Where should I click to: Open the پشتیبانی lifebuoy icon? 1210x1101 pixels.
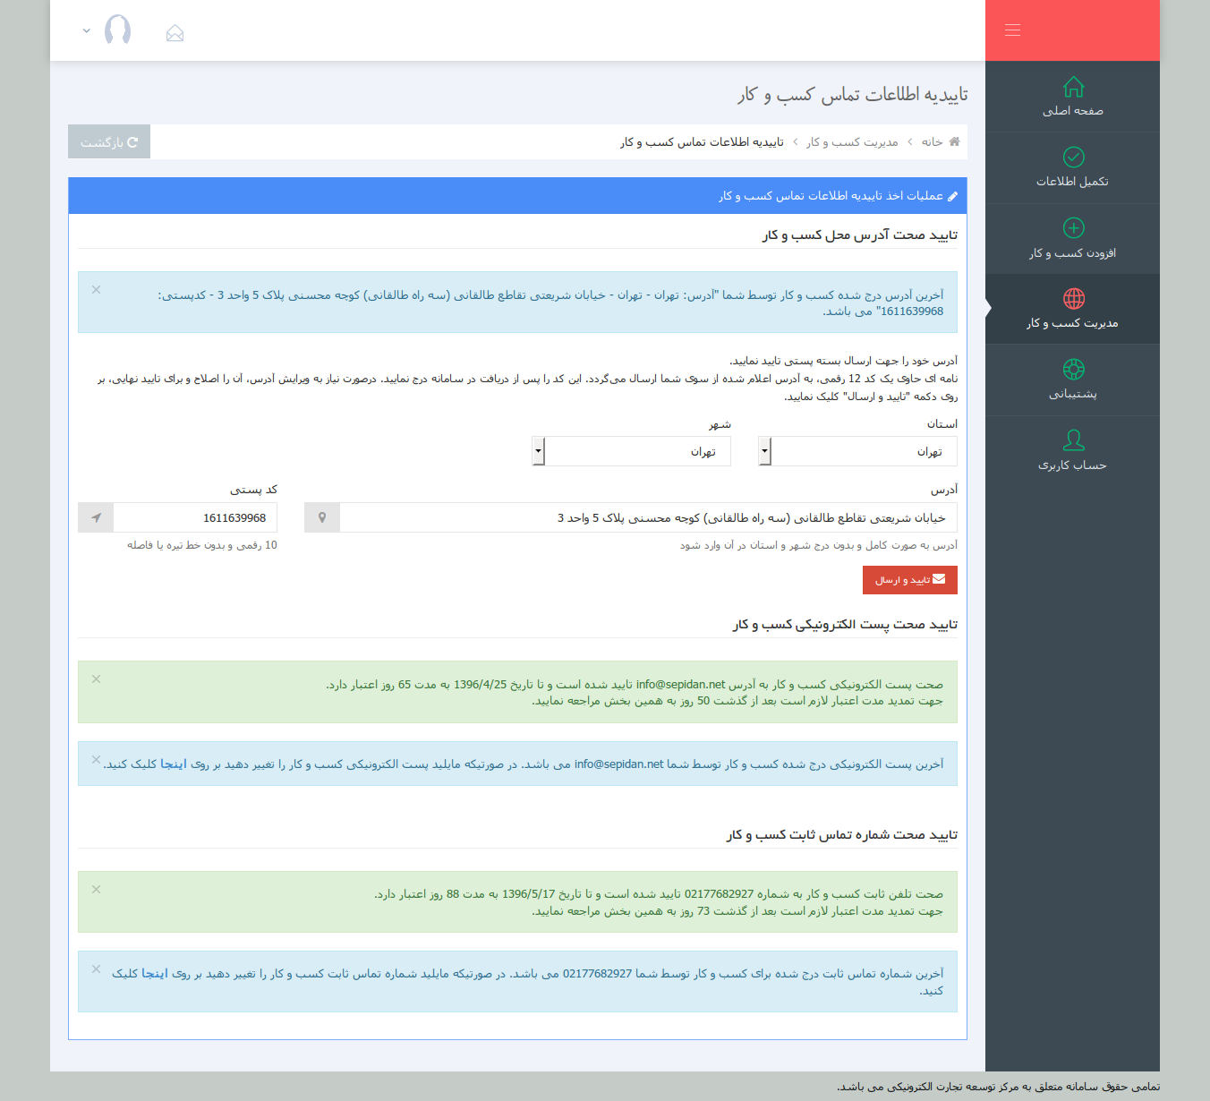pos(1073,369)
